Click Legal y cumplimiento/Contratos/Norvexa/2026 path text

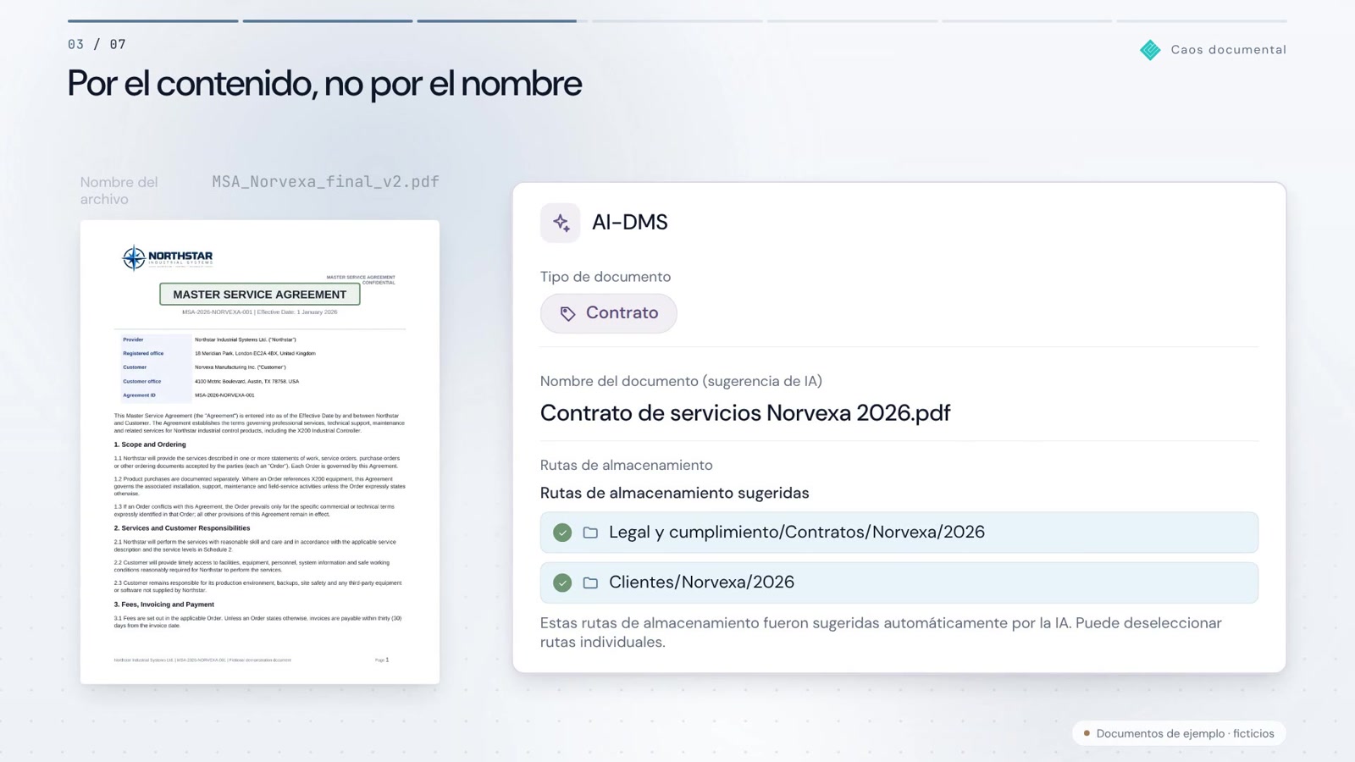(797, 533)
